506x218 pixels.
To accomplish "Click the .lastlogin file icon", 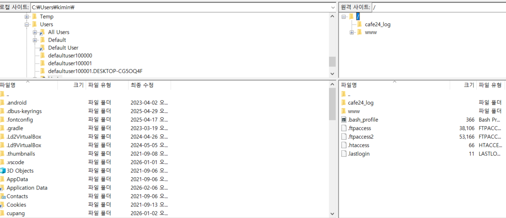I will [x=344, y=154].
